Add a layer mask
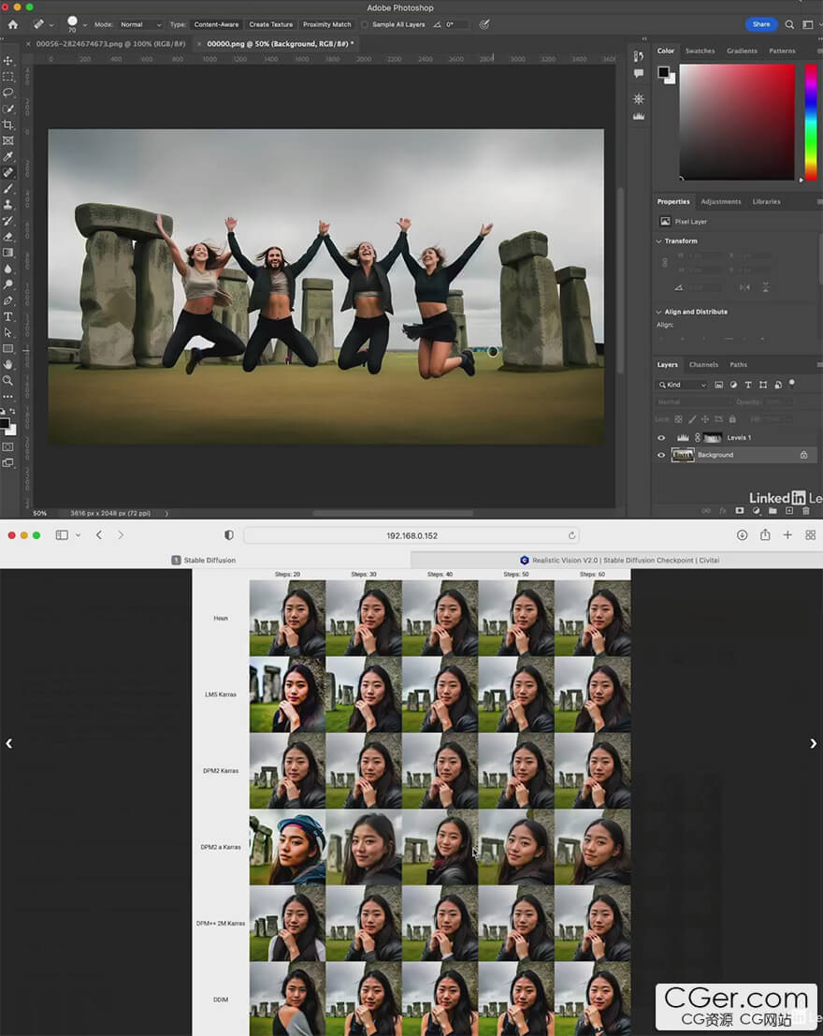The height and width of the screenshot is (1036, 823). (x=740, y=511)
